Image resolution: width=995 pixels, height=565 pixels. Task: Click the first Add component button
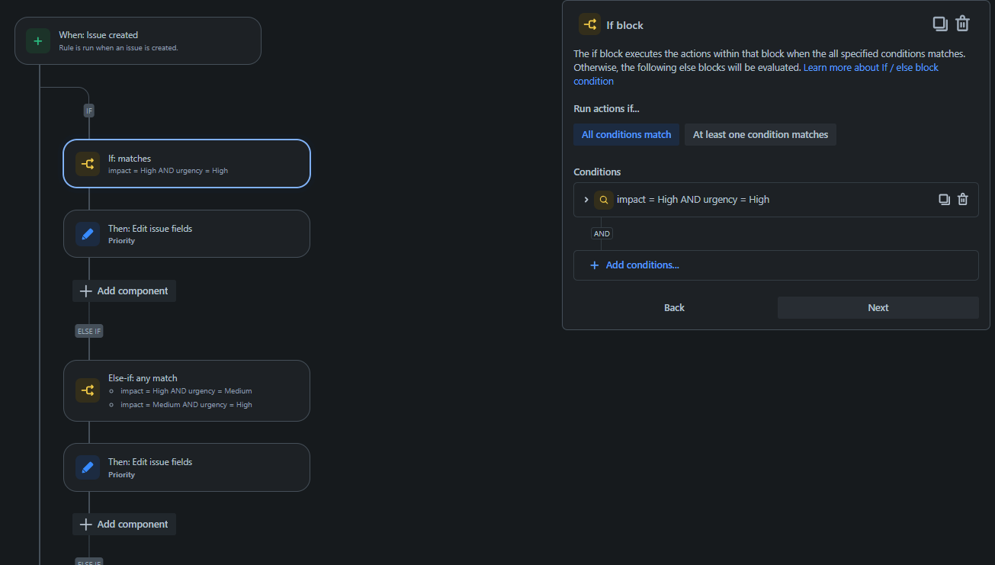tap(124, 291)
